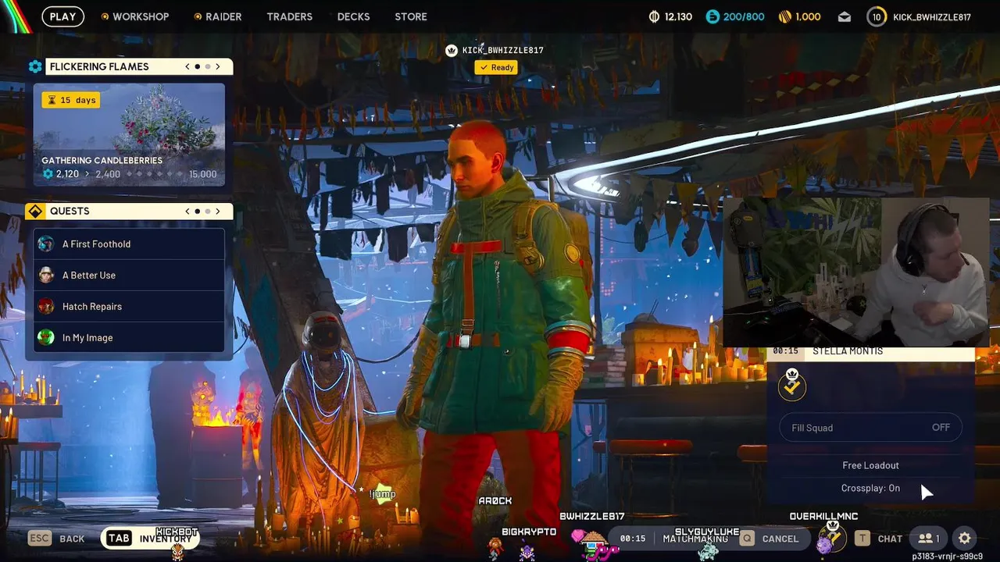Click the !jump star emote

382,493
